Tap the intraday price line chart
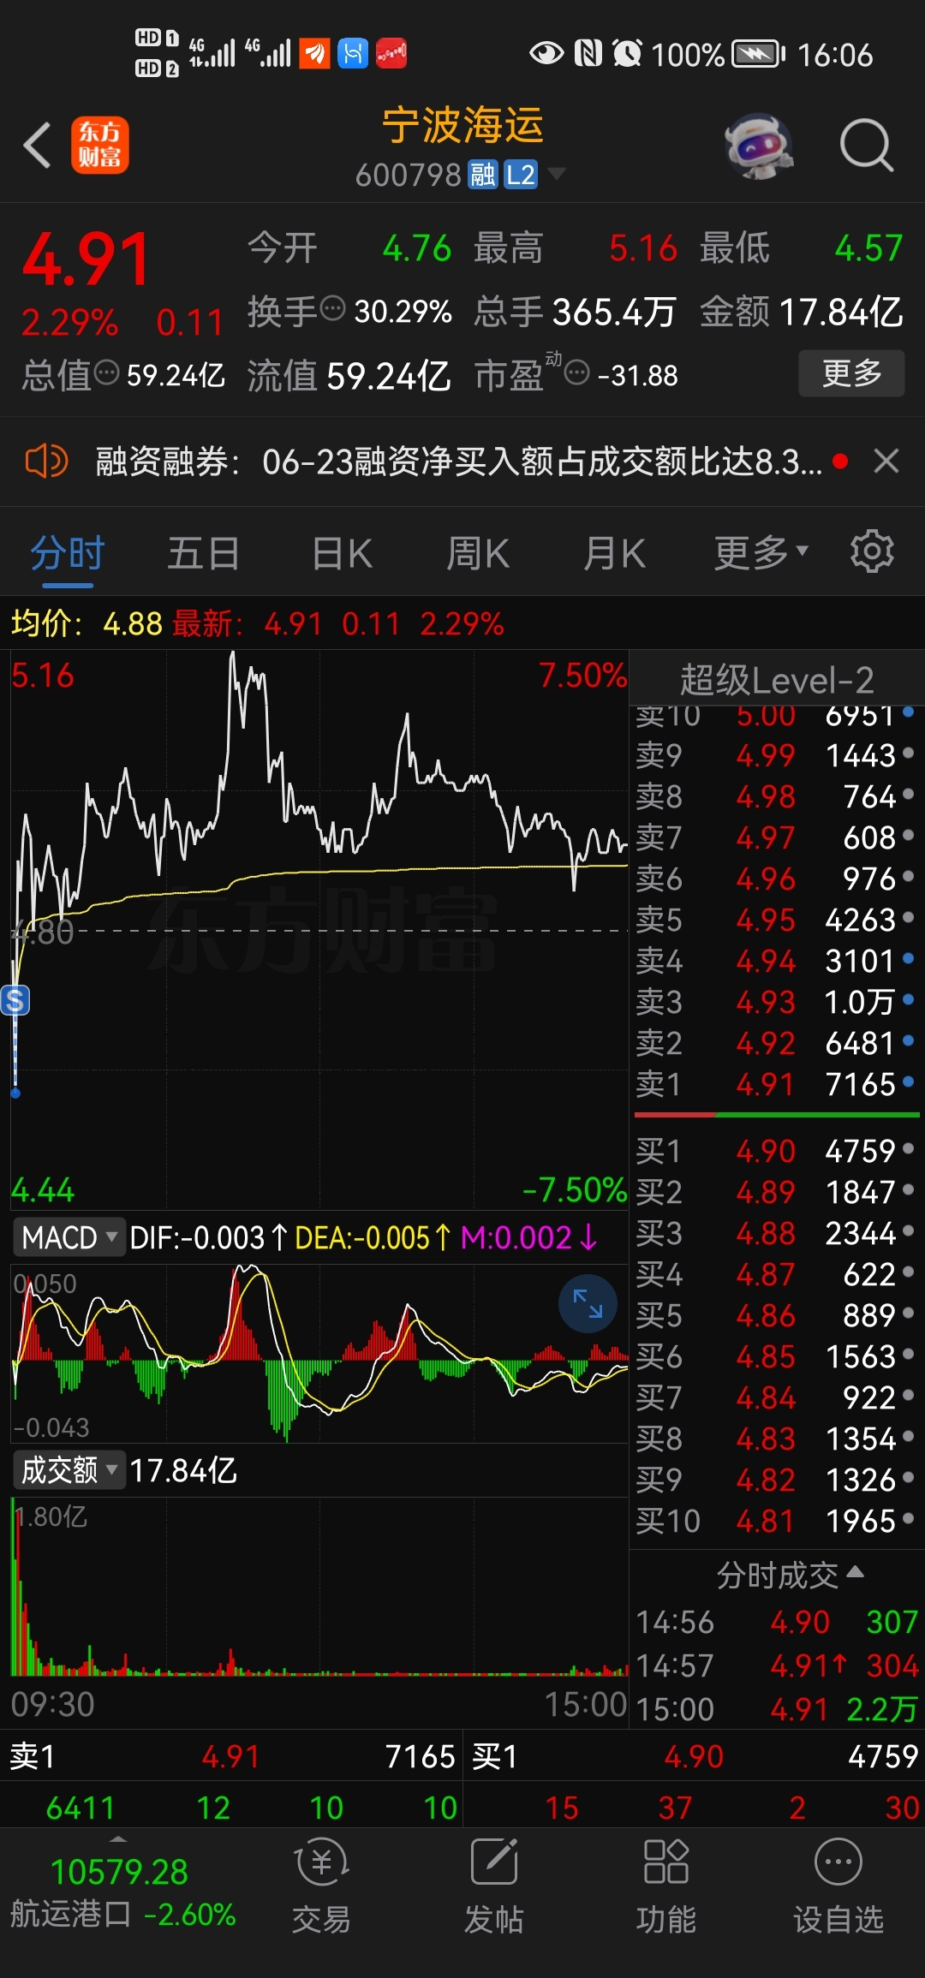Viewport: 925px width, 1978px height. click(319, 929)
